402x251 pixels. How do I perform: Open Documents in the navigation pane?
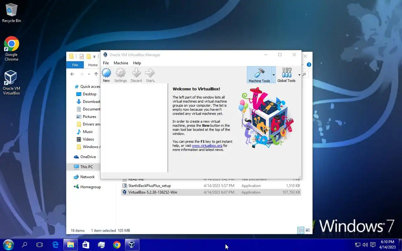click(x=88, y=109)
